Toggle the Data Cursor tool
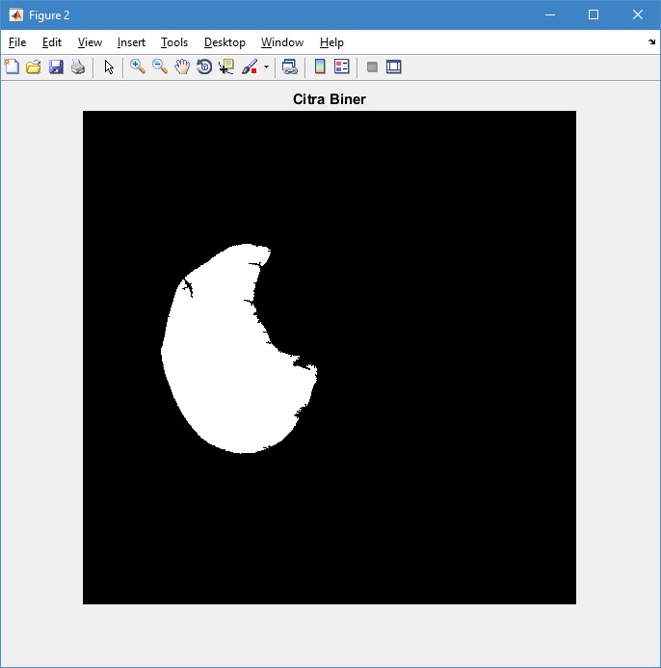 coord(226,67)
